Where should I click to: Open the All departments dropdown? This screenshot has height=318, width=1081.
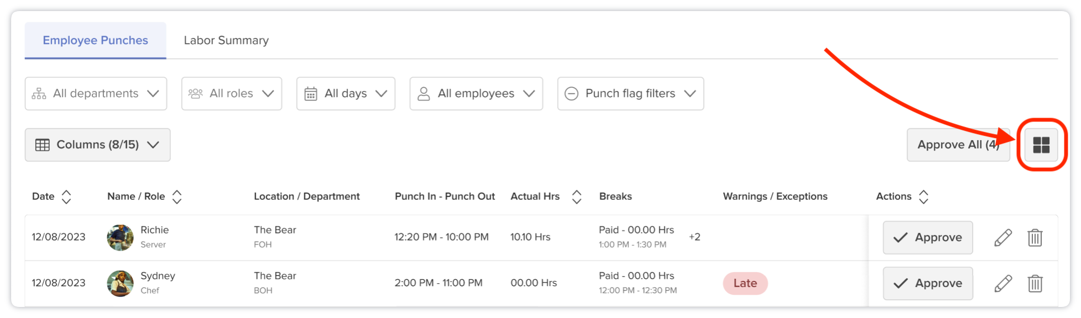coord(96,93)
